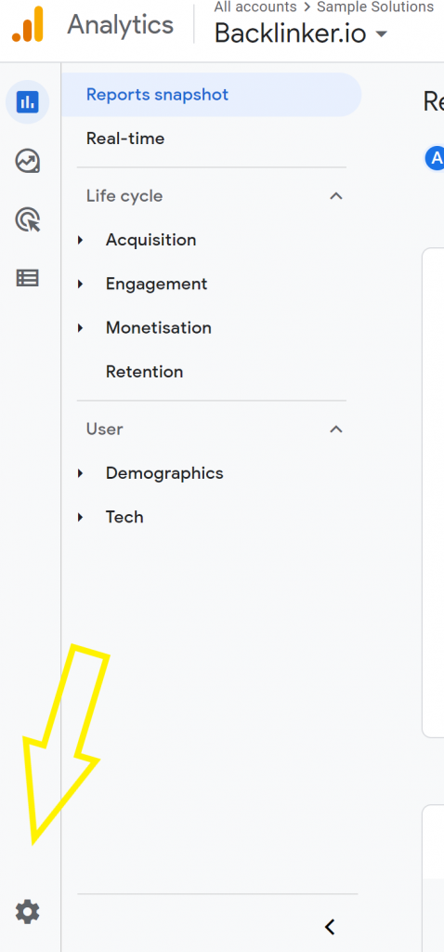This screenshot has width=444, height=952.
Task: Click the All accounts breadcrumb link
Action: click(x=255, y=7)
